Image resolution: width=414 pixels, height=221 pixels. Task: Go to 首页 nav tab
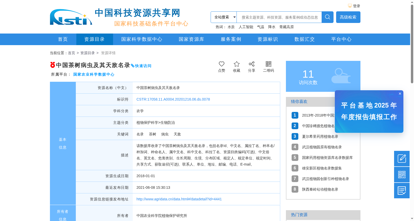63,39
